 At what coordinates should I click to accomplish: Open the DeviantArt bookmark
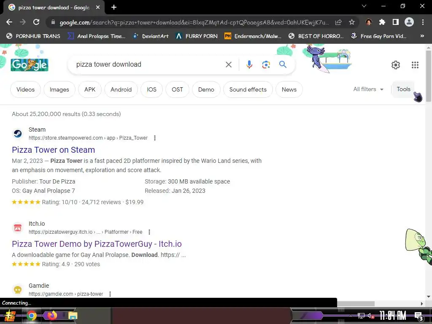tap(151, 36)
